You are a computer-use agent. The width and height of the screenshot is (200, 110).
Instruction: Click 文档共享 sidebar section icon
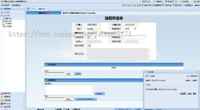coord(2,100)
